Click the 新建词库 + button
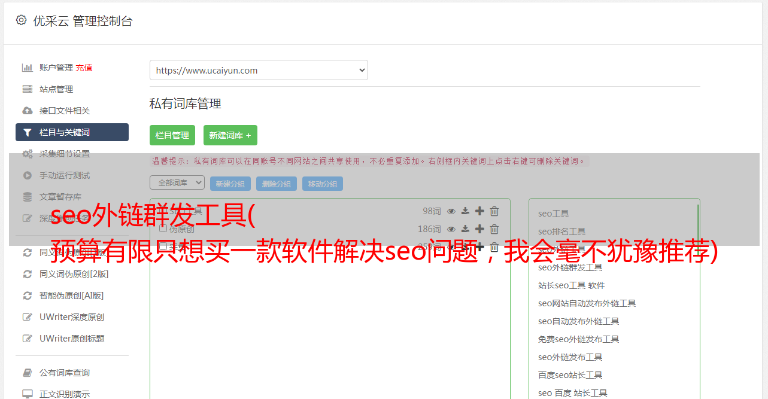The image size is (768, 399). (230, 135)
